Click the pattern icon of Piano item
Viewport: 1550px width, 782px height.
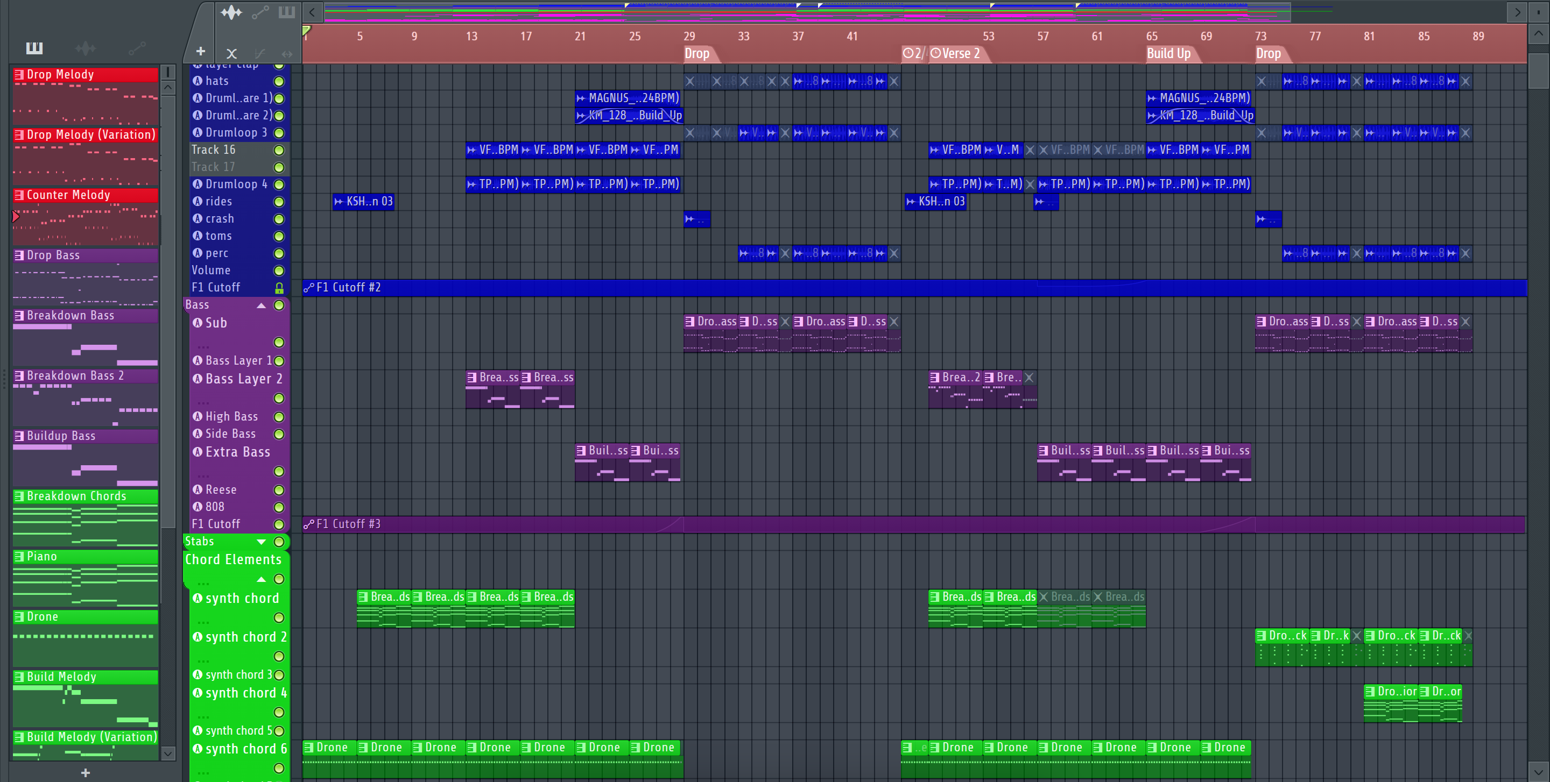pyautogui.click(x=20, y=557)
